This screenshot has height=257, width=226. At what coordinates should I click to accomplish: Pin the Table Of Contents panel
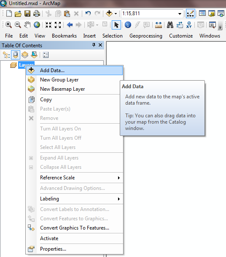coord(94,45)
